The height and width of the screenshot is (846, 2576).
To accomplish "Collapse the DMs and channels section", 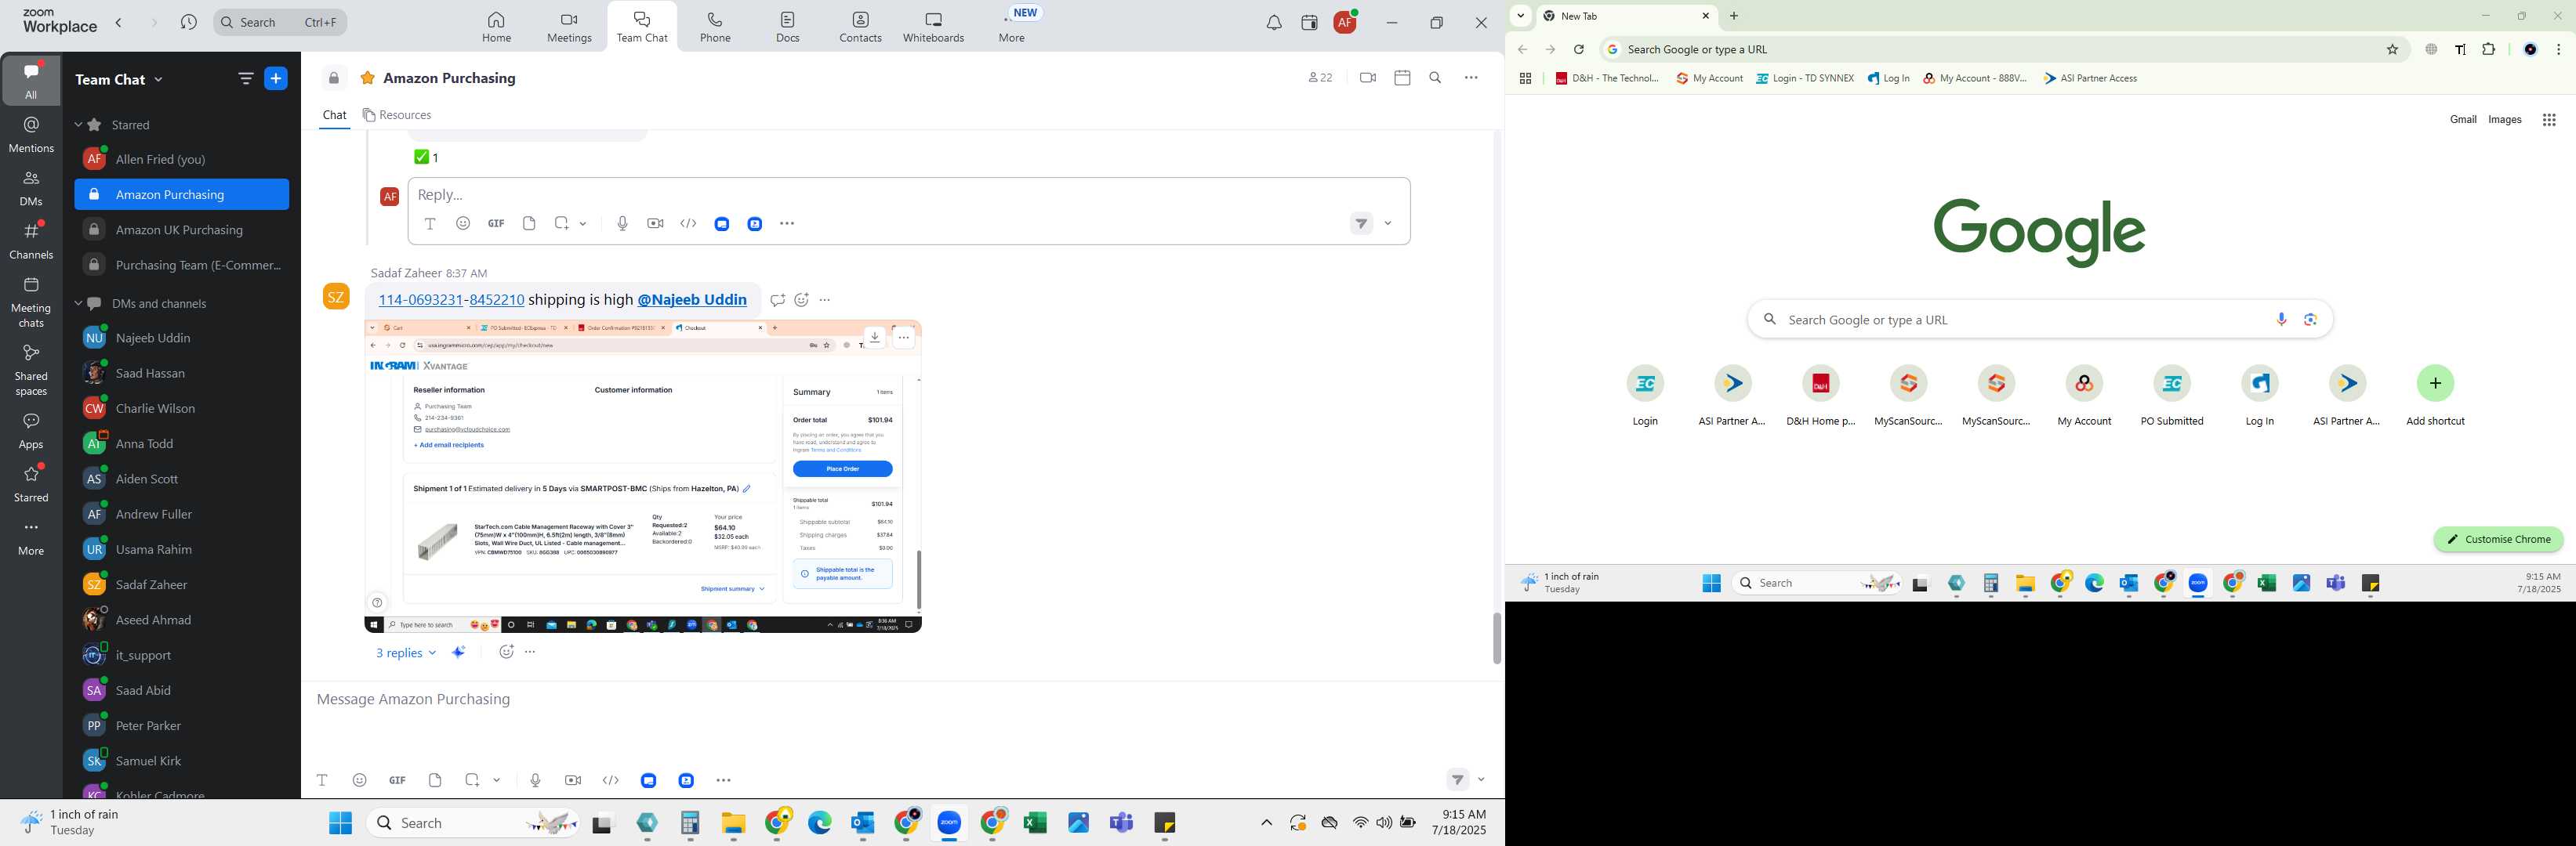I will pyautogui.click(x=78, y=304).
